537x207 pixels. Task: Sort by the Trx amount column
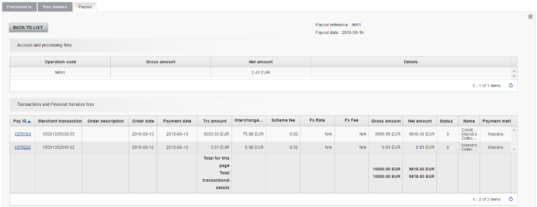pyautogui.click(x=215, y=121)
